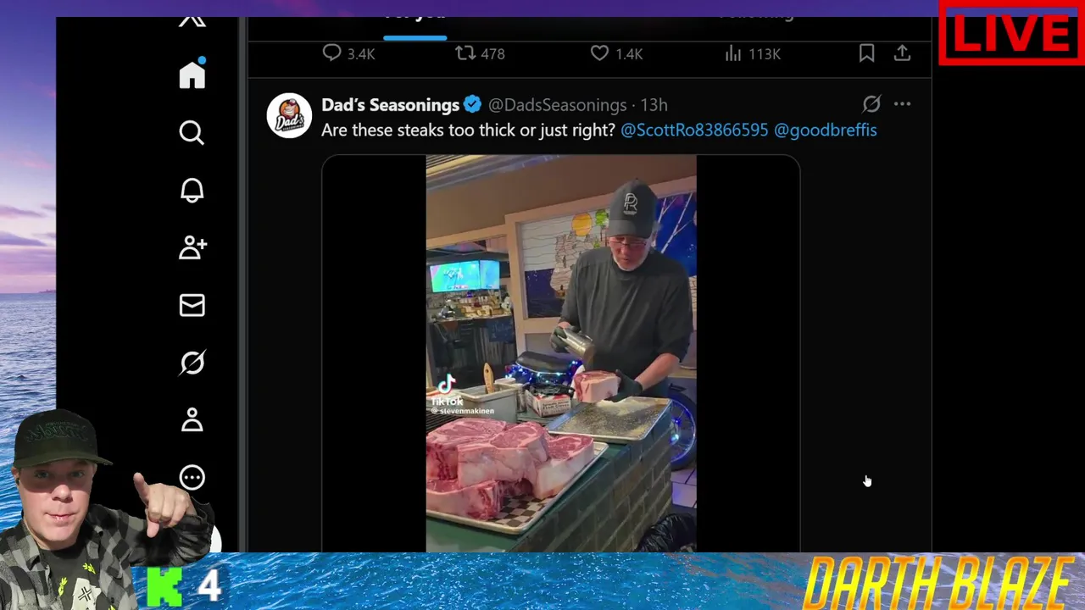The width and height of the screenshot is (1085, 610).
Task: Click Grok icon on Dad's Seasonings post
Action: pyautogui.click(x=871, y=104)
